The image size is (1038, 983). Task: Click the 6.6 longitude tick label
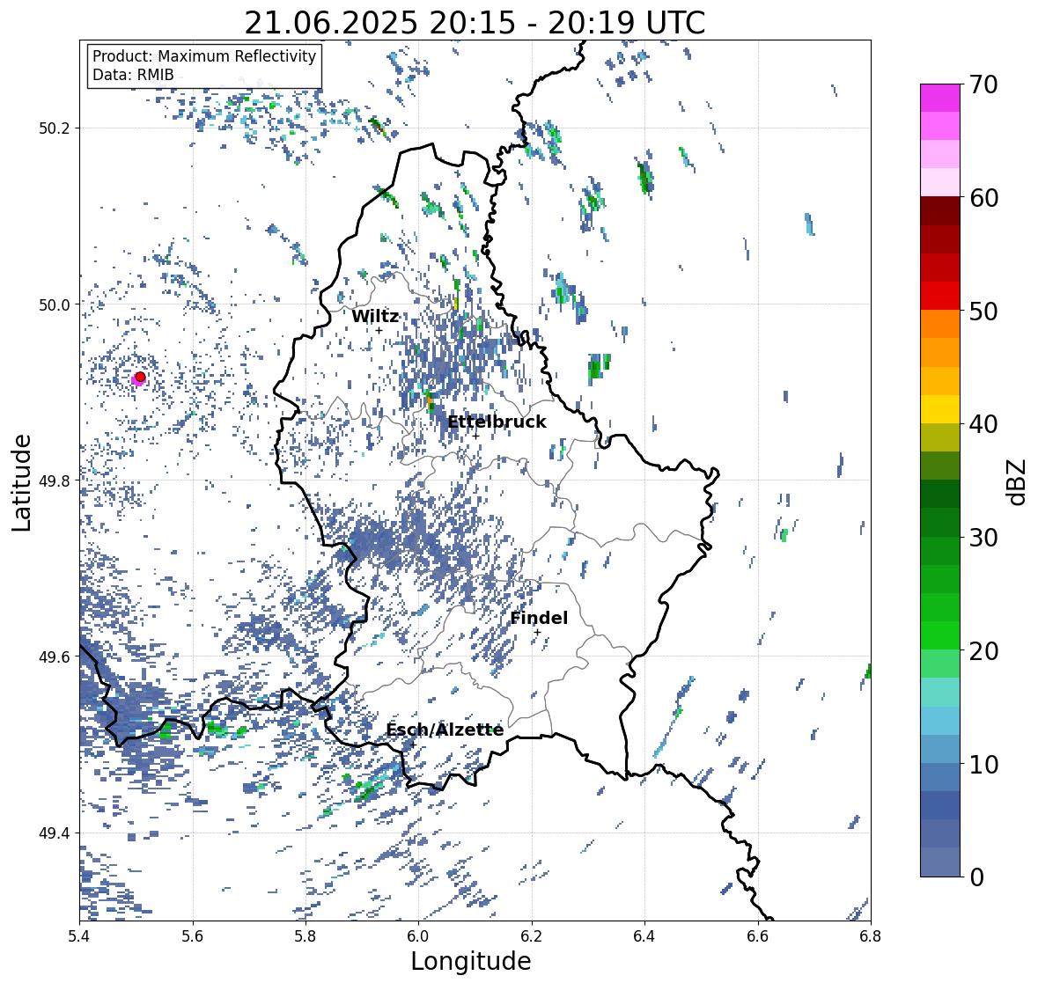(x=757, y=935)
